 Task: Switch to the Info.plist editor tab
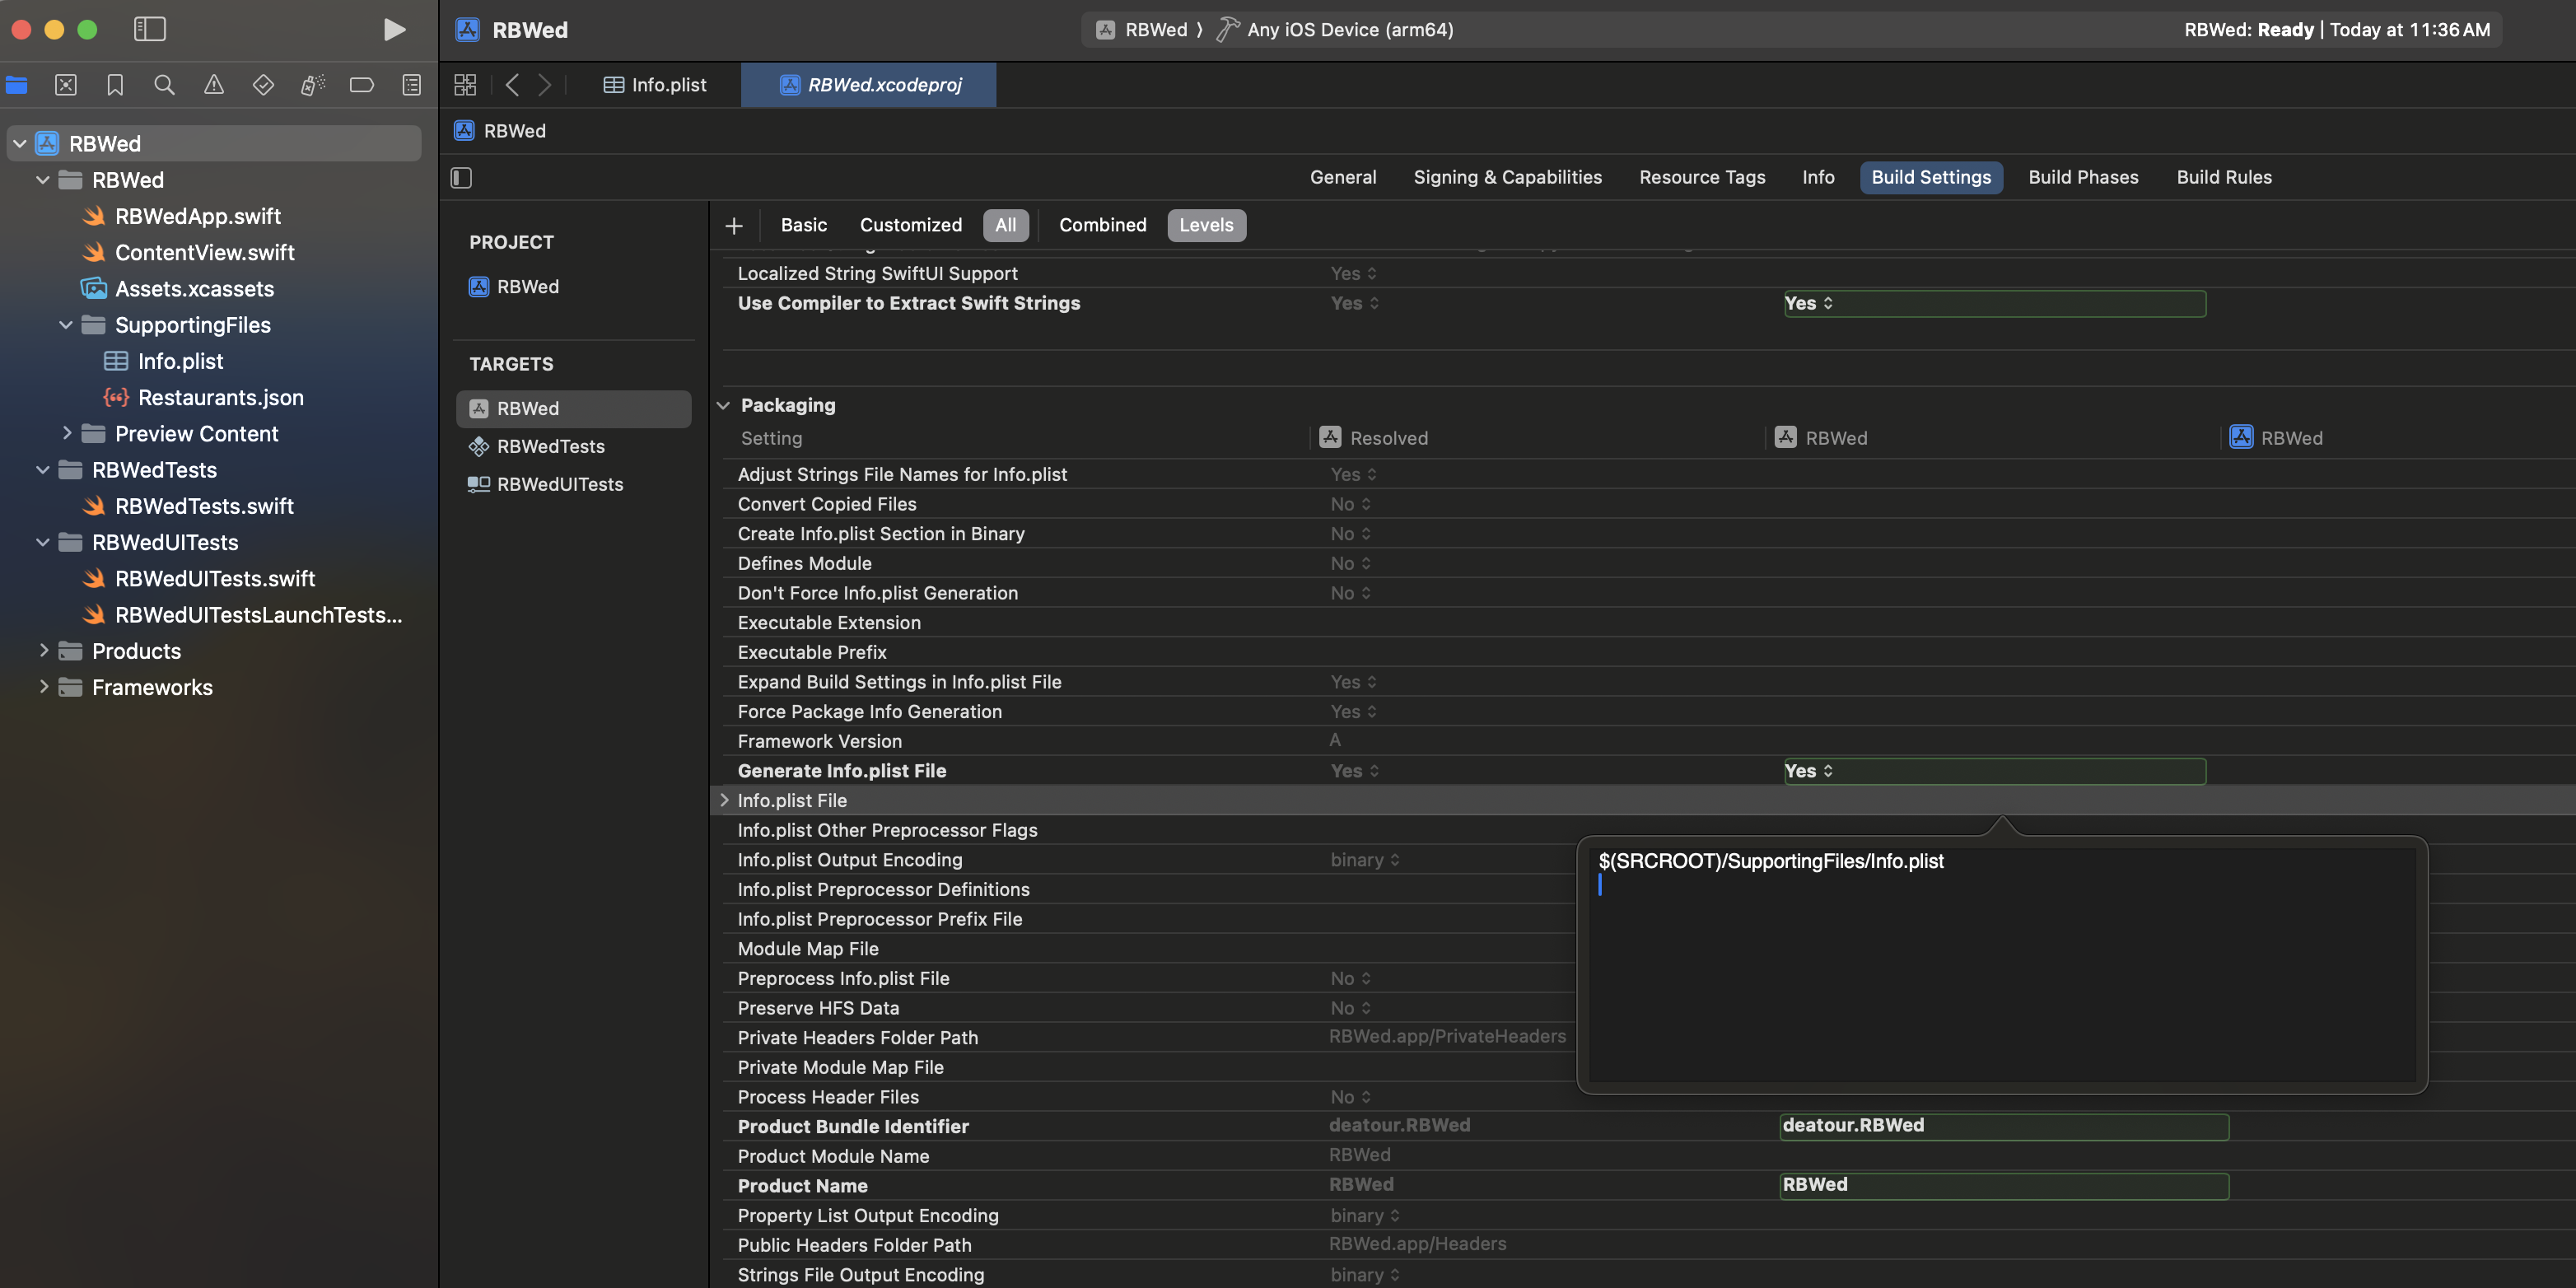pyautogui.click(x=655, y=85)
